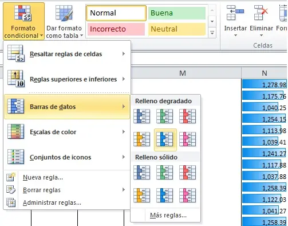Select green gradient-fill data bar
The image size is (288, 226).
pyautogui.click(x=165, y=116)
